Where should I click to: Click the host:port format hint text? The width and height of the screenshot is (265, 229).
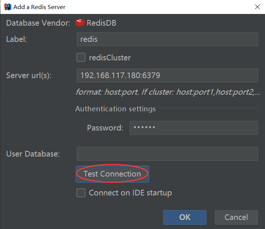pos(168,92)
